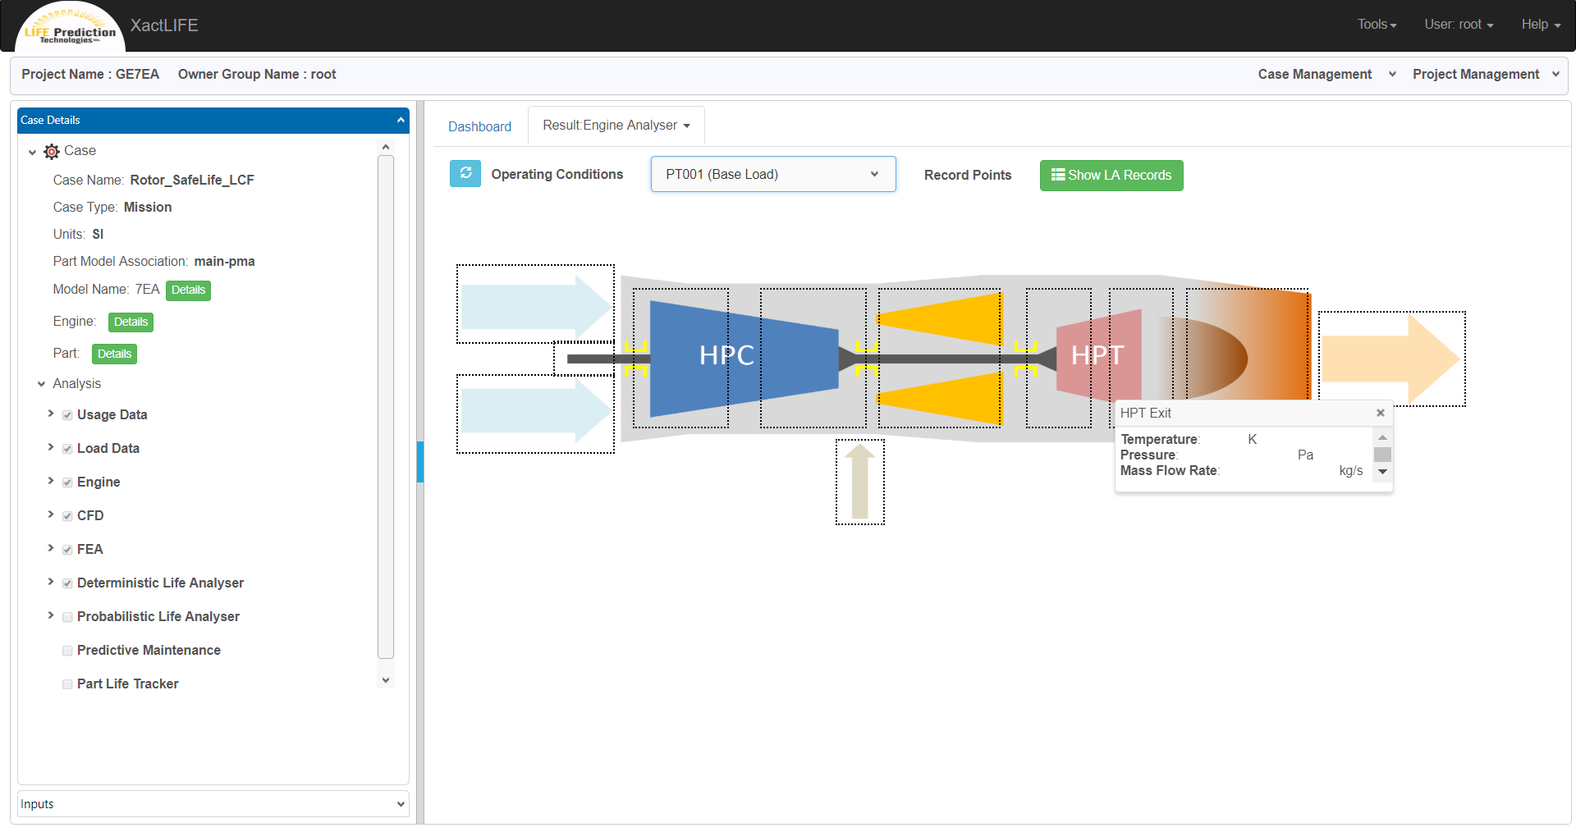Open the Tools menu
This screenshot has height=832, width=1576.
click(1377, 25)
